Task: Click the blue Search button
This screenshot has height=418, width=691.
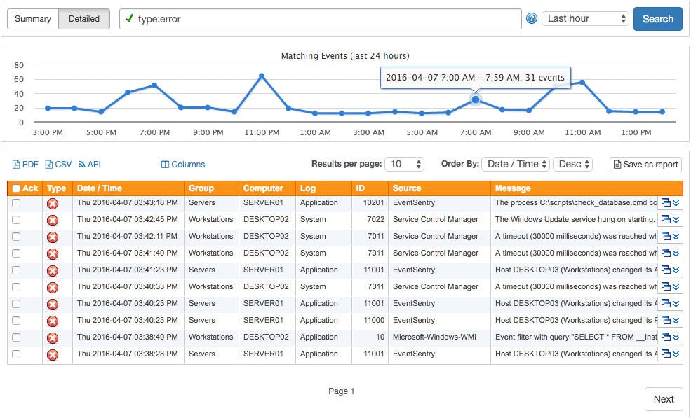Action: click(657, 19)
